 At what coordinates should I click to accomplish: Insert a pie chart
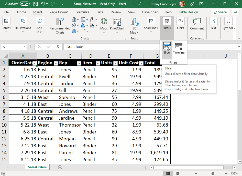(74, 31)
